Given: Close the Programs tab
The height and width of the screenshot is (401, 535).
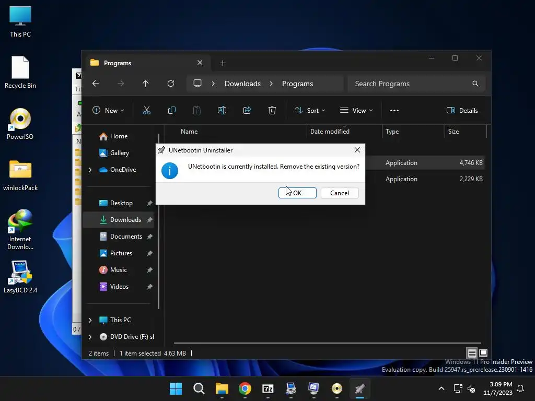Looking at the screenshot, I should [x=200, y=63].
